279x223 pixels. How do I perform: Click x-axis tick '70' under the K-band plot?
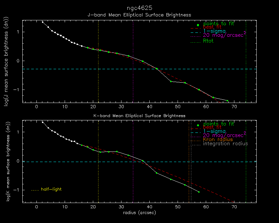tap(234, 207)
